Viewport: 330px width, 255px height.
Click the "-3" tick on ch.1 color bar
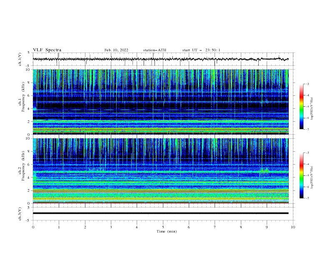pos(307,84)
